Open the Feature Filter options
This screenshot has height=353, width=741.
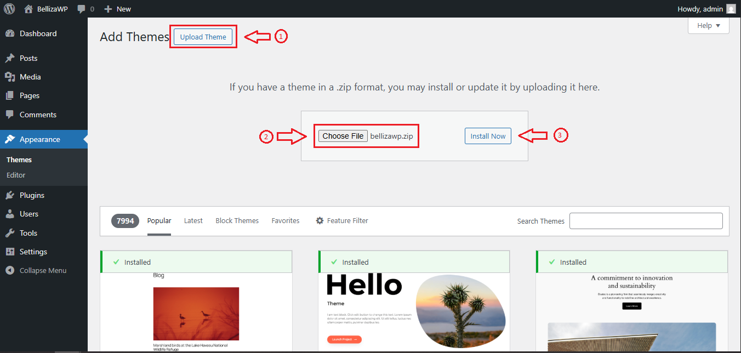(x=342, y=220)
